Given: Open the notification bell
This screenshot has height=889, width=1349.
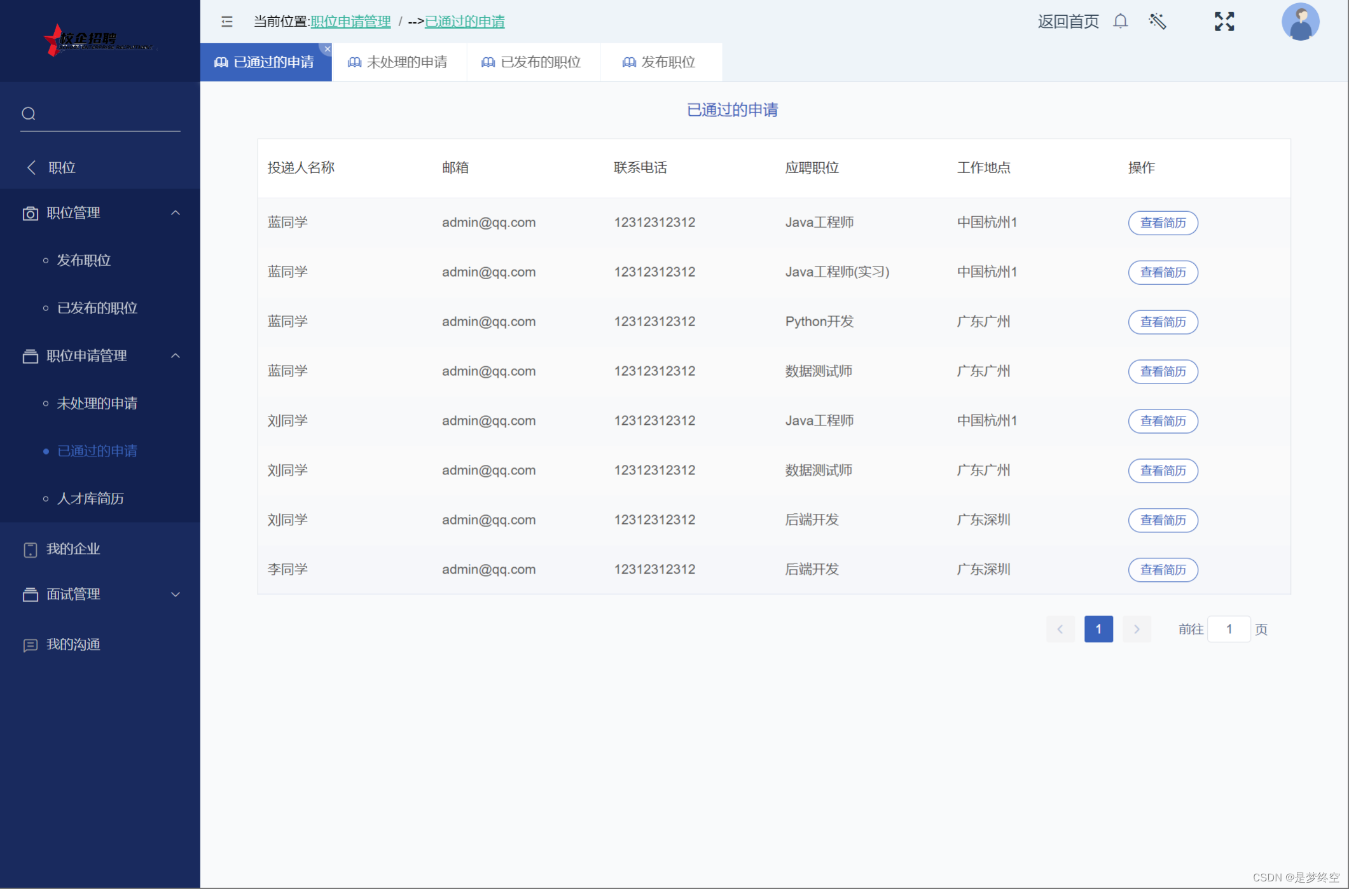Looking at the screenshot, I should pos(1121,22).
